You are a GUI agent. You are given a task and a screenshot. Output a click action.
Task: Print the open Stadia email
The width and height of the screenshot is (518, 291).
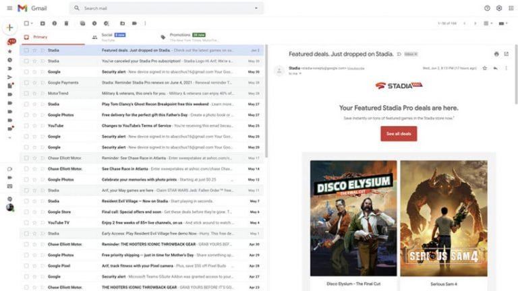[496, 54]
